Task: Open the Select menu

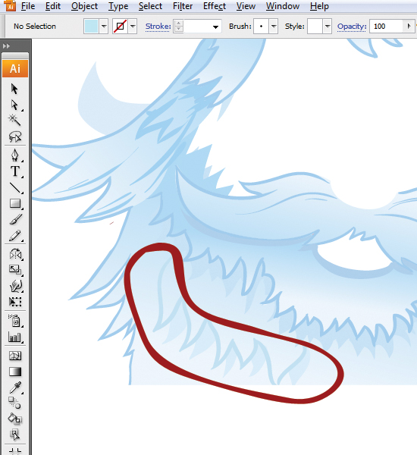Action: pyautogui.click(x=150, y=6)
